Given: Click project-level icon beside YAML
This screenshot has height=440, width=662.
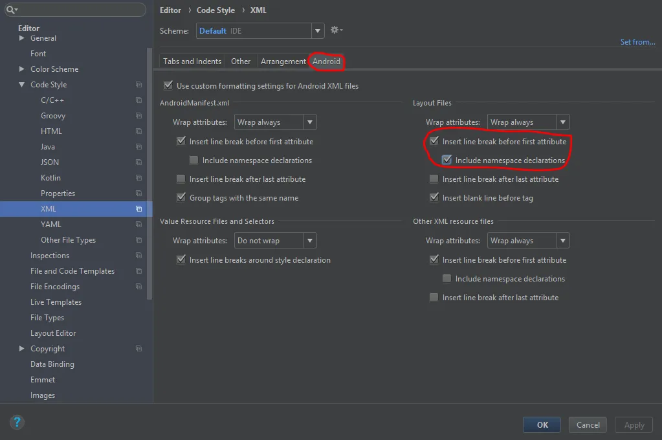Looking at the screenshot, I should (x=138, y=225).
